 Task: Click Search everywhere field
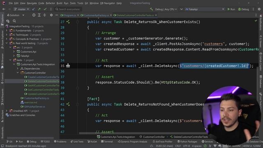click(x=69, y=9)
